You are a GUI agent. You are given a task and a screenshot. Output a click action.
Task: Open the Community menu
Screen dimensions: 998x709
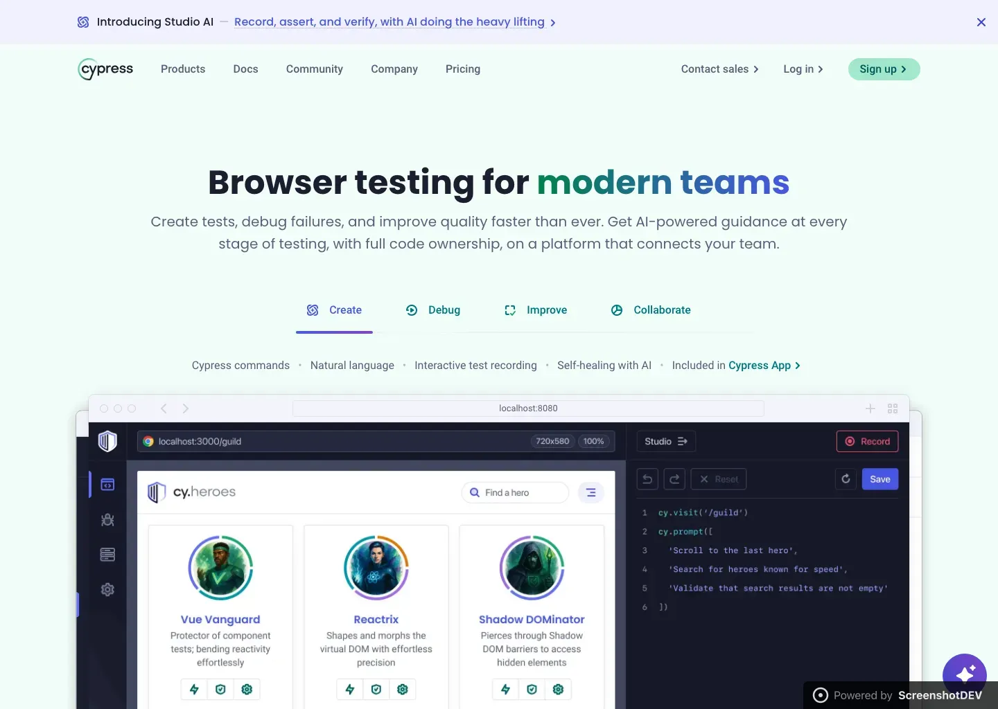pos(315,69)
